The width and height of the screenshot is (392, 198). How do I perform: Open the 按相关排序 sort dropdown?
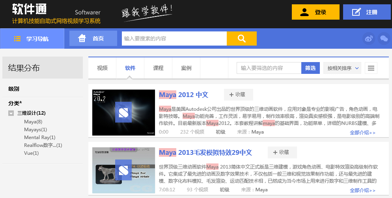pyautogui.click(x=342, y=68)
